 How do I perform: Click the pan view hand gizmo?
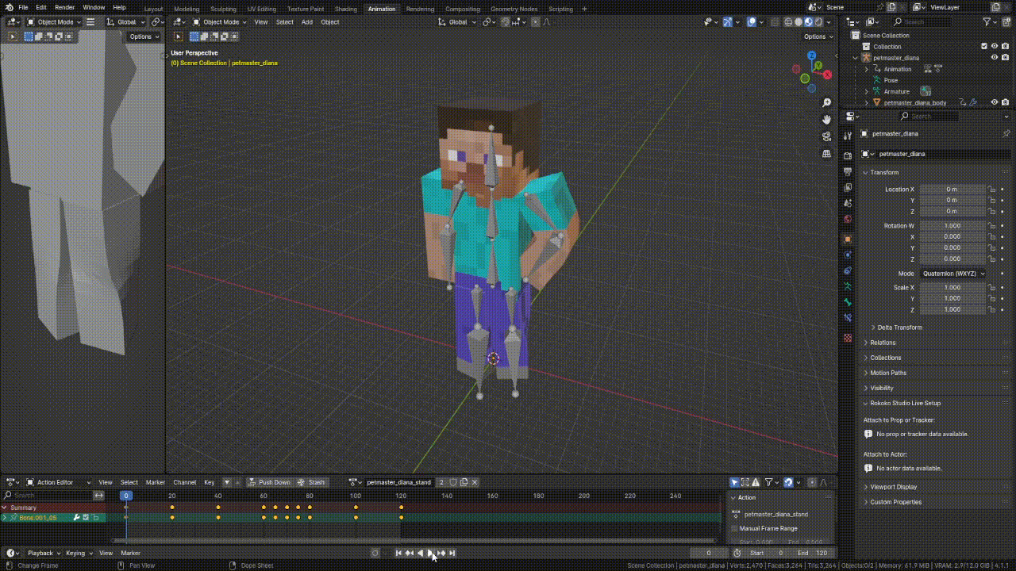point(826,120)
